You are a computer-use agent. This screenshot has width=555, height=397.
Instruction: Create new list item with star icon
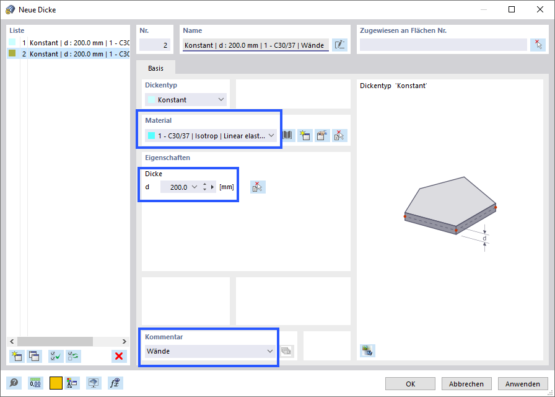pos(17,356)
